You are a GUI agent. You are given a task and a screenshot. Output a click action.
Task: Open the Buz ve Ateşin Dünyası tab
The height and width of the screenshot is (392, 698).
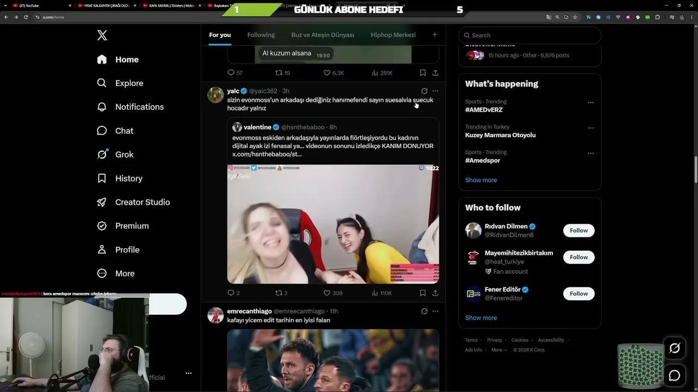point(323,35)
